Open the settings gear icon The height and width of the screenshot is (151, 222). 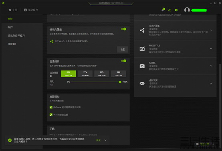(176, 10)
